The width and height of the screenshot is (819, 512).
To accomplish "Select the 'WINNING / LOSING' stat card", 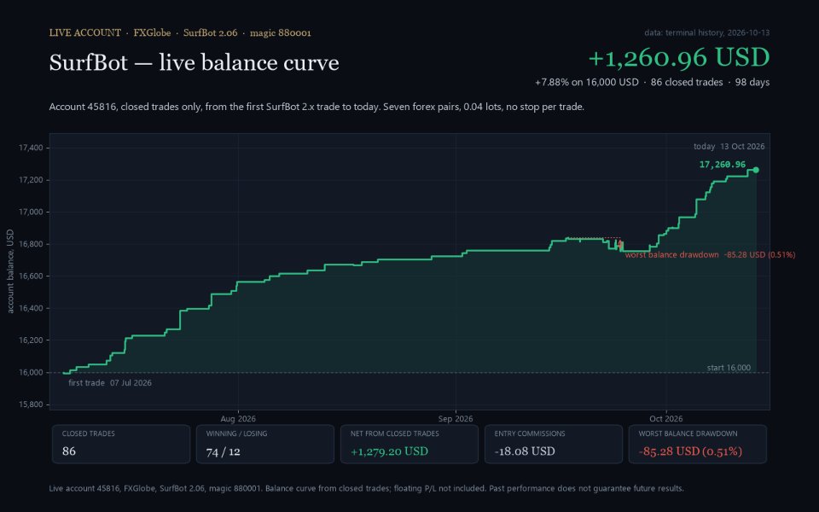I will 265,444.
